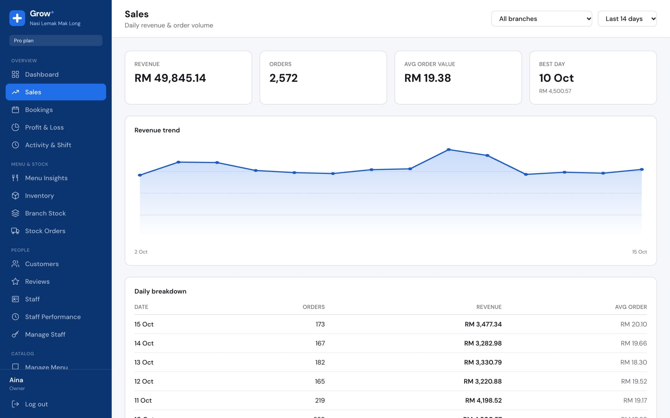
Task: Click the Profit & Loss pie icon
Action: point(15,127)
